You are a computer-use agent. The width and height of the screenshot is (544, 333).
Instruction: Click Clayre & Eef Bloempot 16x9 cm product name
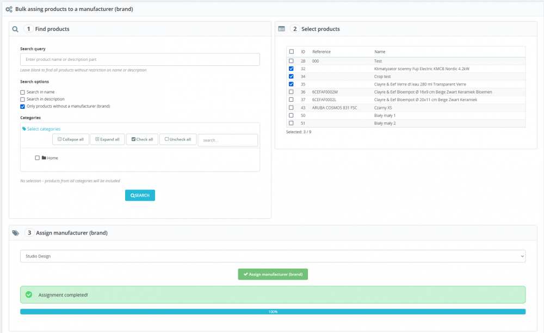coord(433,92)
